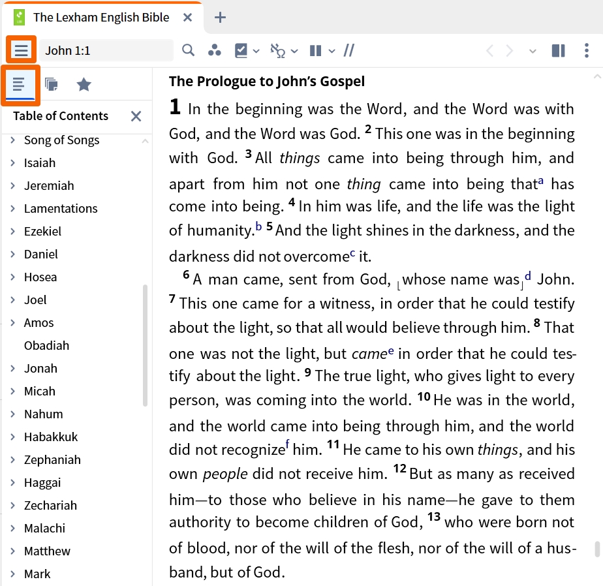Viewport: 603px width, 586px height.
Task: Select the Table of Contents panel icon
Action: (20, 85)
